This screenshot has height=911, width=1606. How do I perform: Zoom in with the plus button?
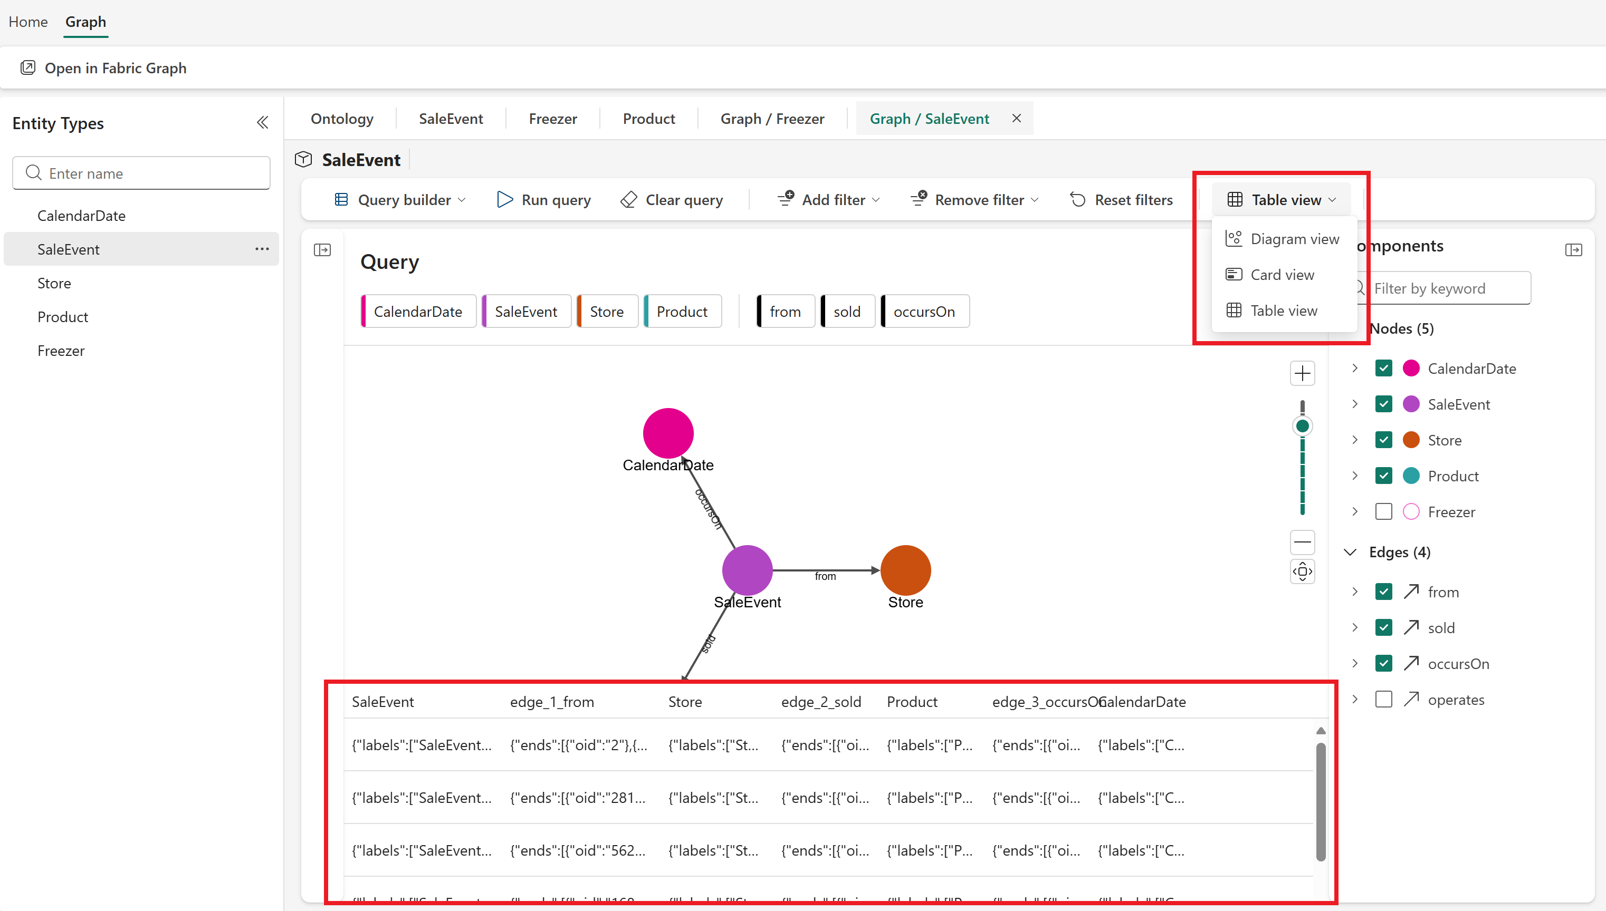pyautogui.click(x=1302, y=374)
